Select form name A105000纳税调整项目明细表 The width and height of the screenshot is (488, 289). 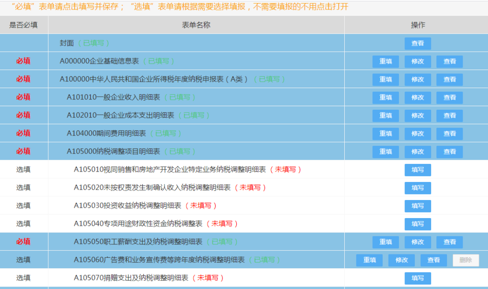113,151
